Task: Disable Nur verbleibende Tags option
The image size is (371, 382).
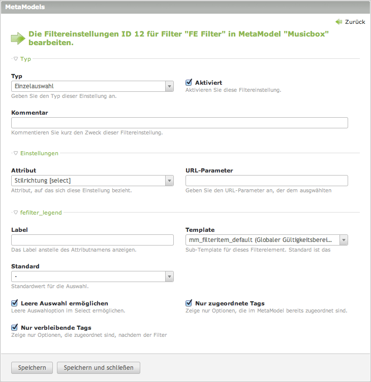Action: coord(15,327)
